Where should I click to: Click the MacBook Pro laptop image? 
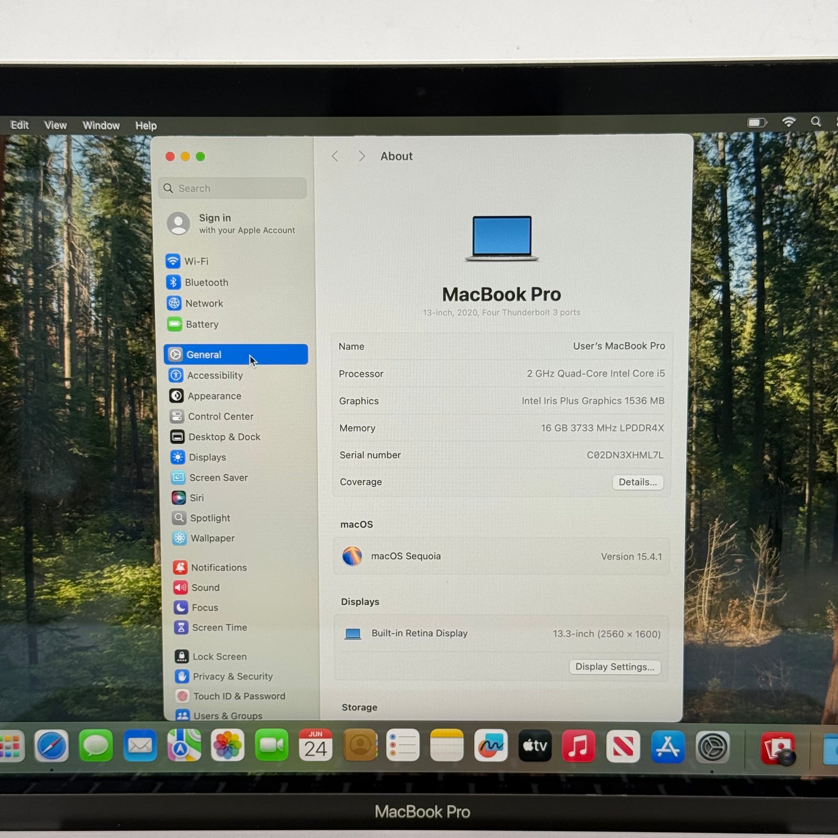[502, 238]
